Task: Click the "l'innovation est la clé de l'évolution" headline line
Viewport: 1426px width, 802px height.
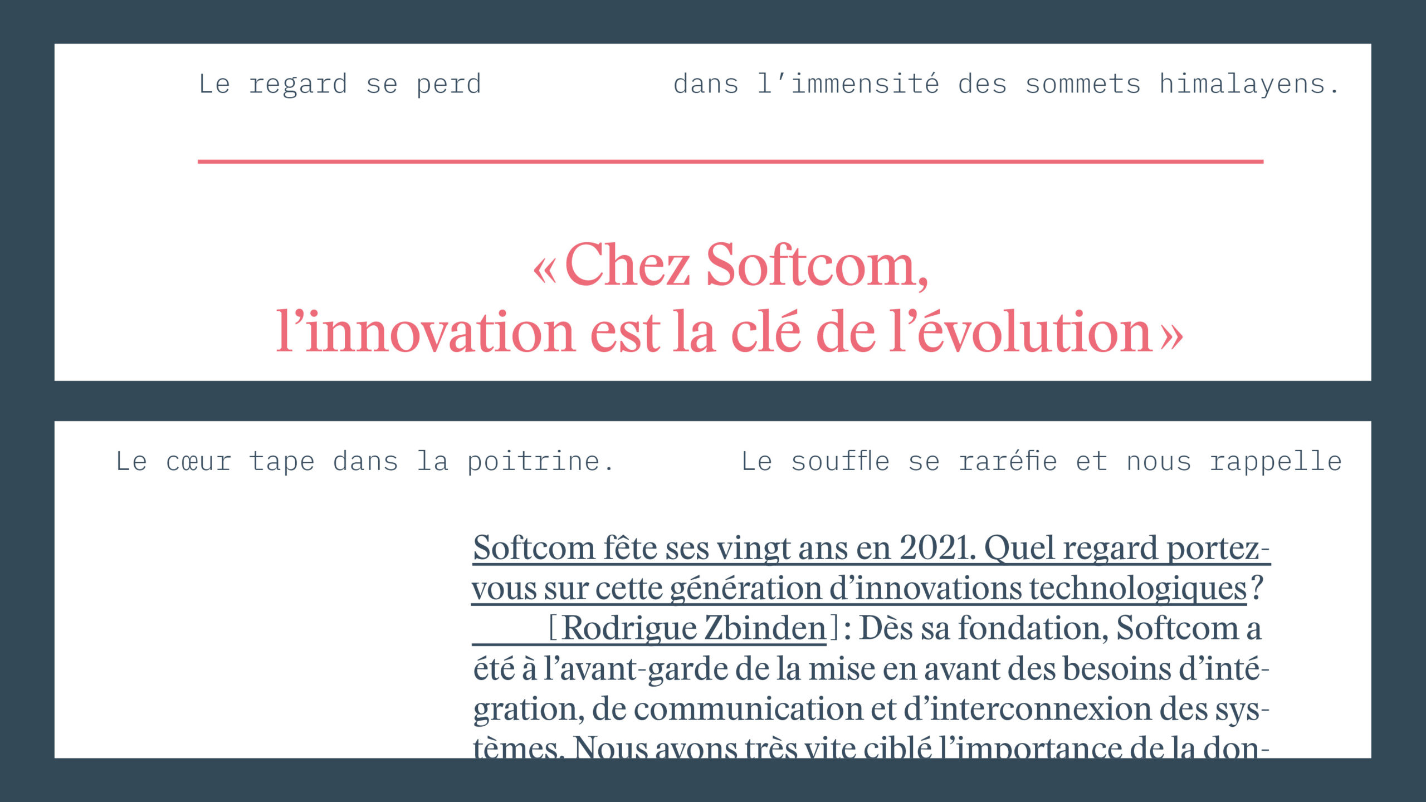Action: click(x=714, y=332)
